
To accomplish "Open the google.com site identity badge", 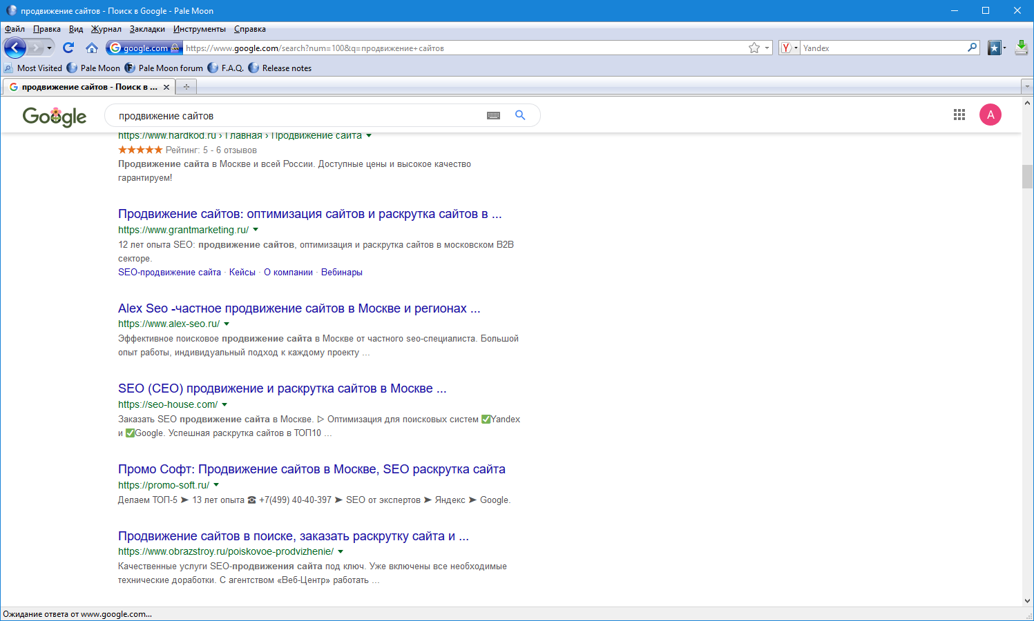I will pos(144,48).
